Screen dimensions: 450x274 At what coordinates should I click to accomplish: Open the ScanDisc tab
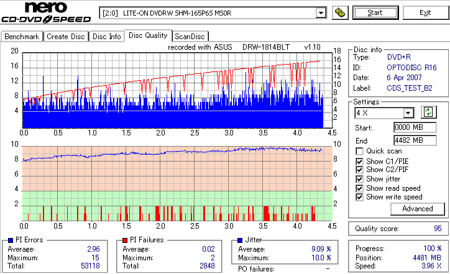190,37
